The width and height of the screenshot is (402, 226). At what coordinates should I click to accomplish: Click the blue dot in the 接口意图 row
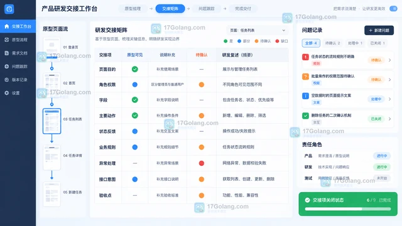click(x=135, y=180)
